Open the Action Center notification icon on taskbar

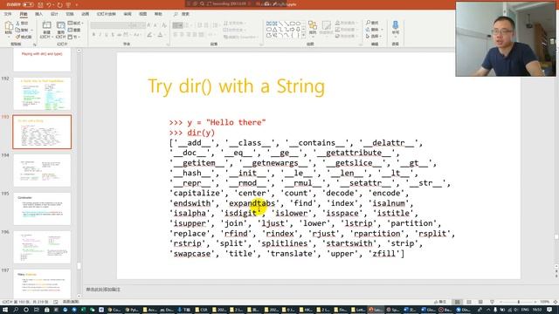[x=549, y=310]
